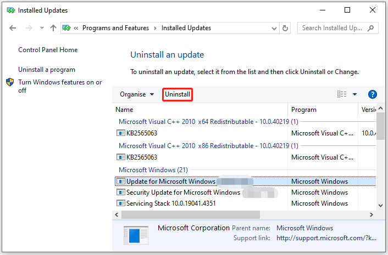Click Microsoft Windows program cell of Servicing Stack
Viewport: 388px width, 255px height.
tap(319, 203)
